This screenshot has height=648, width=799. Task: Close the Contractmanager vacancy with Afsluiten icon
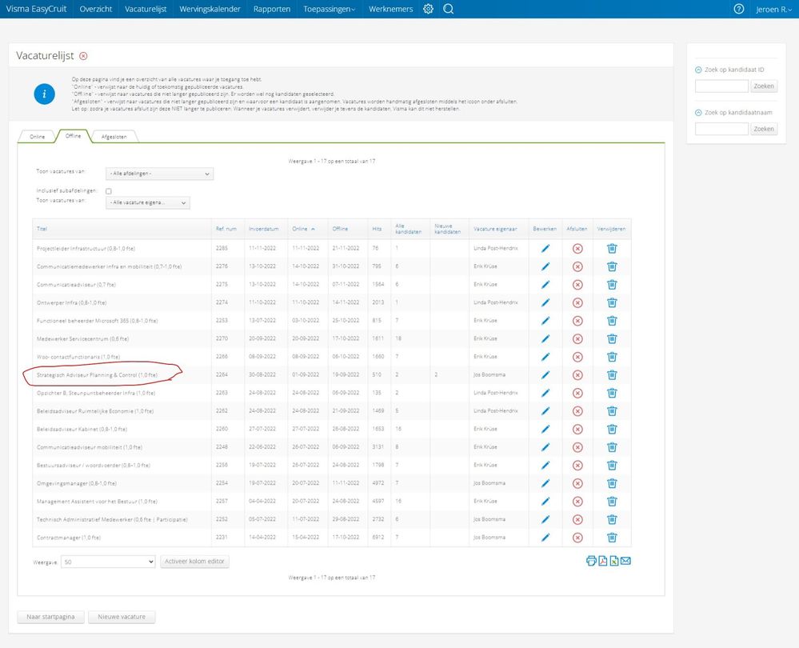tap(577, 537)
